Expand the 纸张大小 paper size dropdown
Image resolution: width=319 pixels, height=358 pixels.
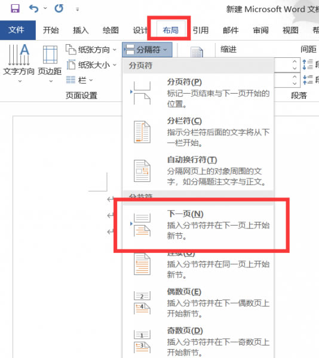[91, 65]
